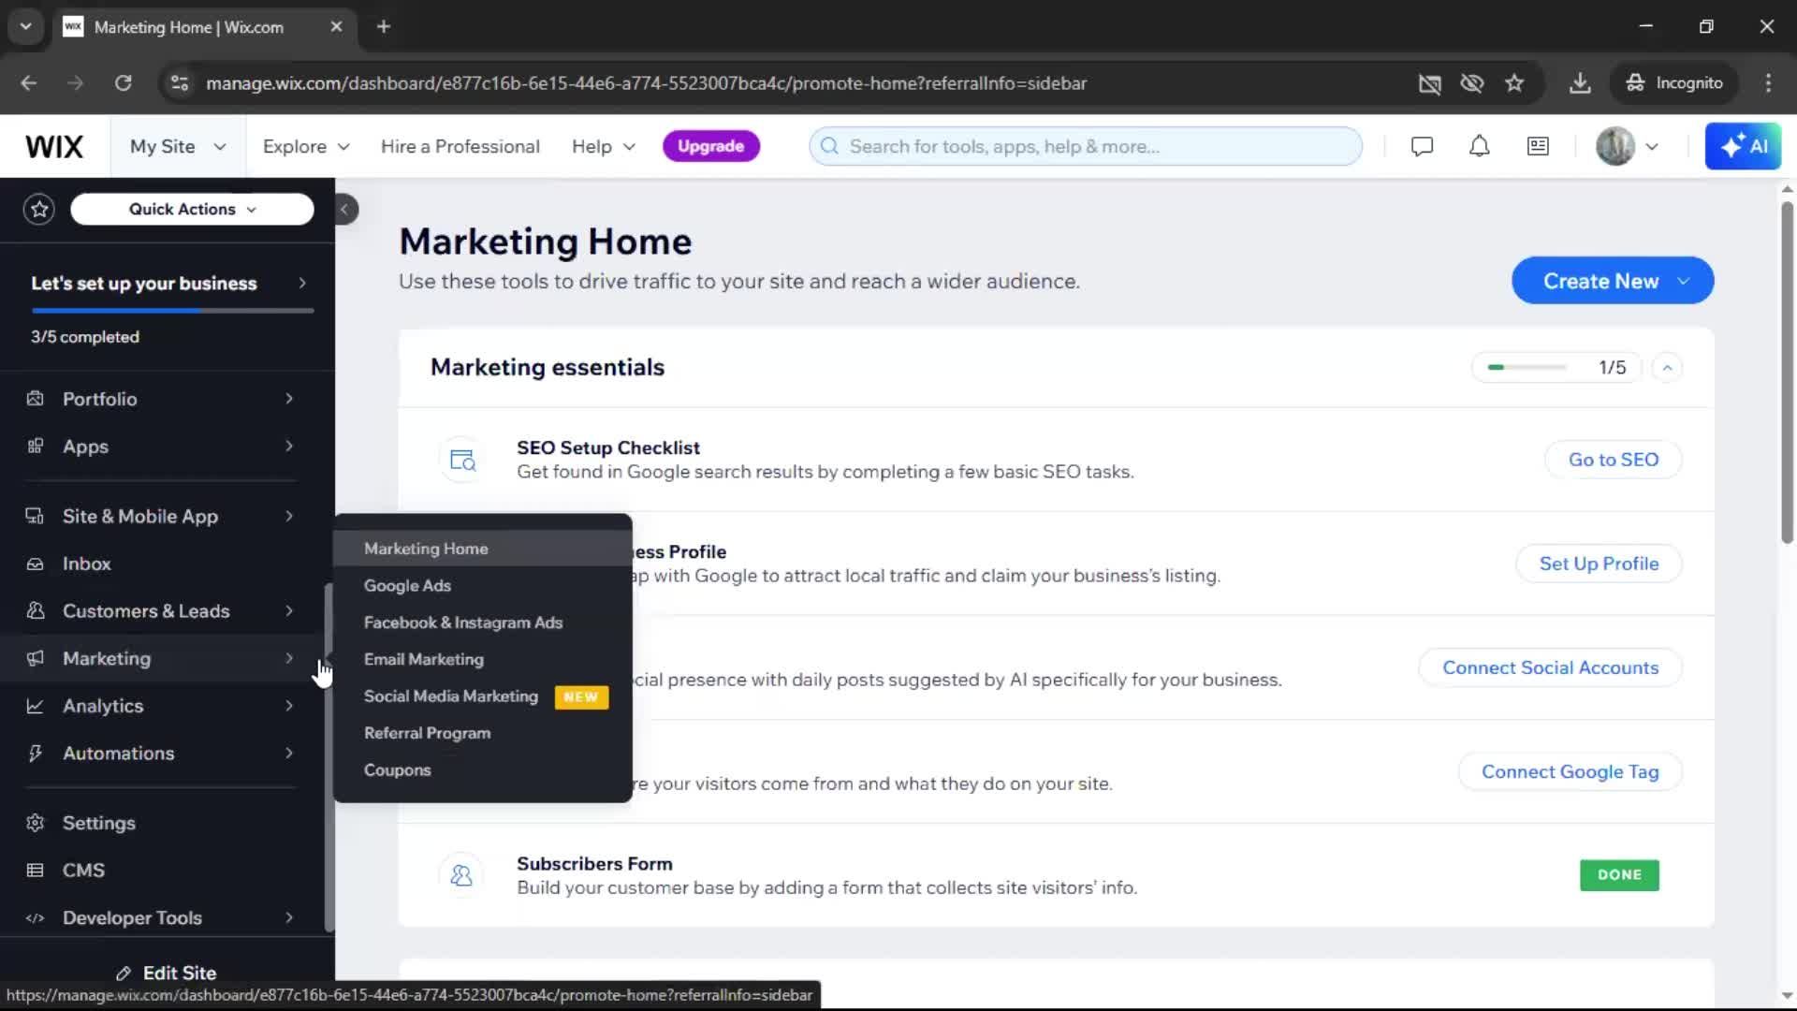
Task: Select Marketing Home in flyout menu
Action: point(483,549)
